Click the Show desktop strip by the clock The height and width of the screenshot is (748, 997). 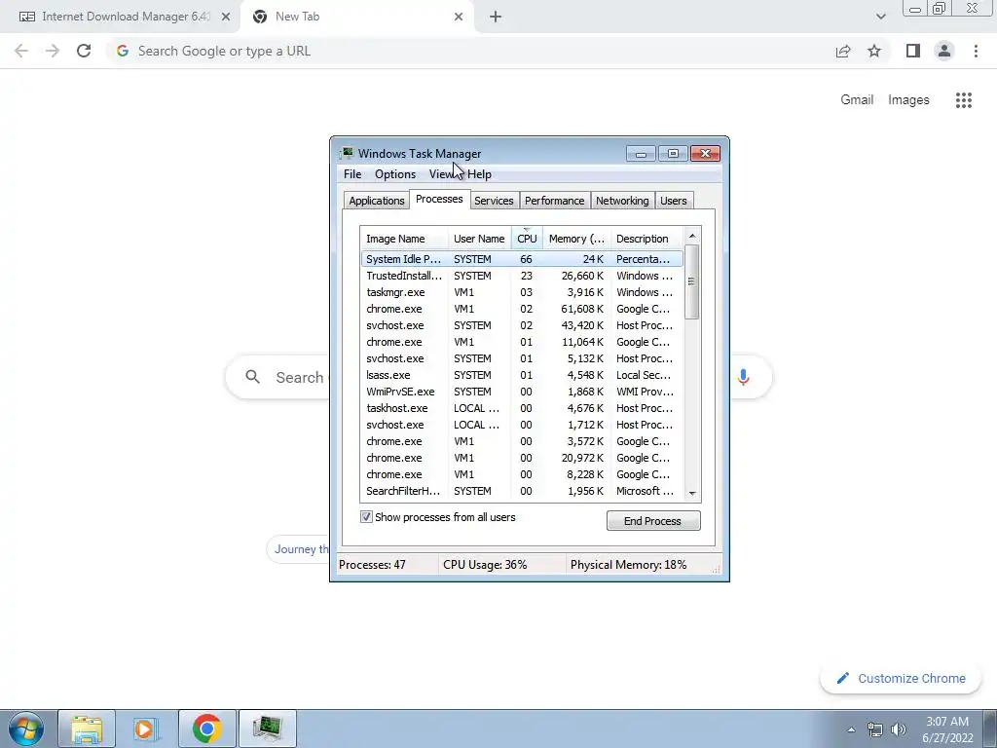tap(990, 729)
